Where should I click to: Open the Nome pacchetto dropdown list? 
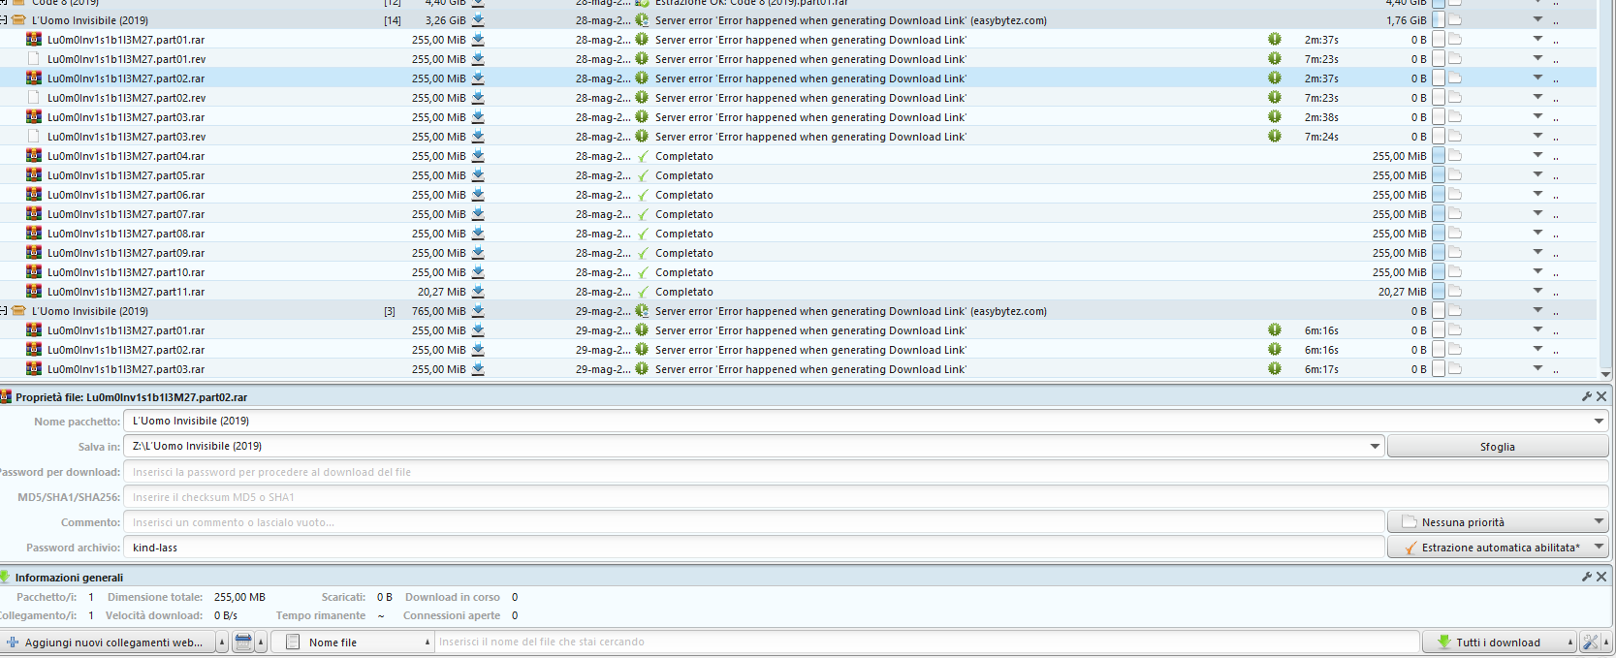[1599, 421]
